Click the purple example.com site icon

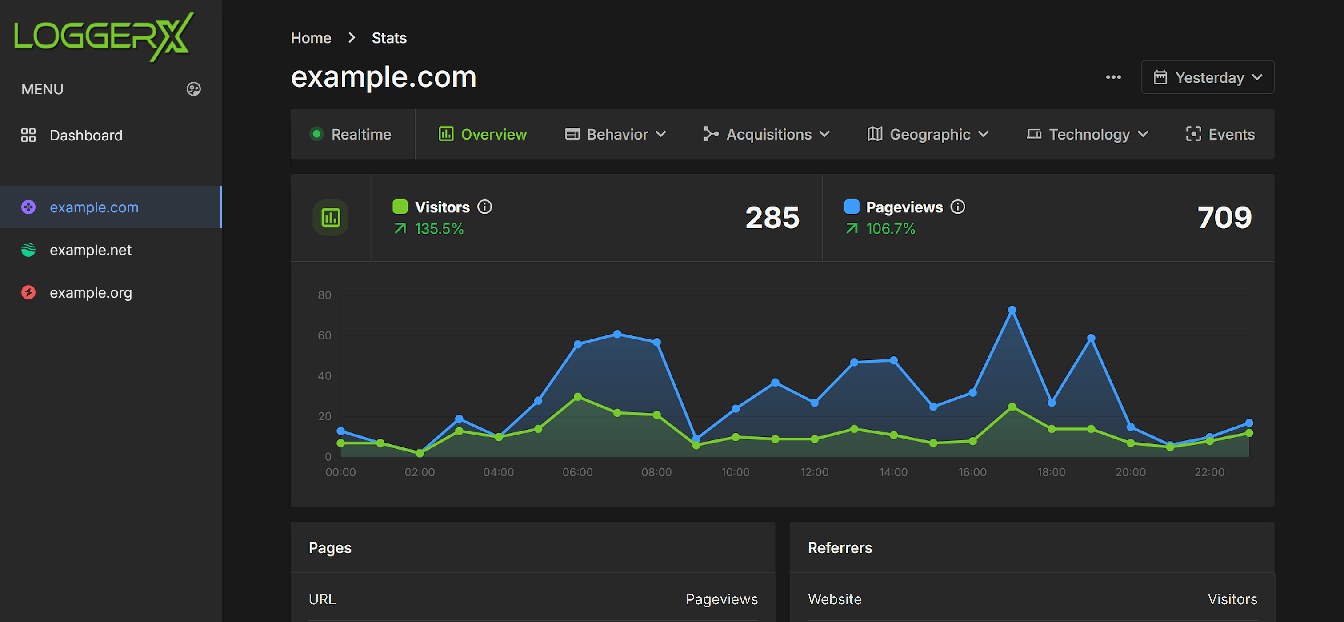point(28,207)
